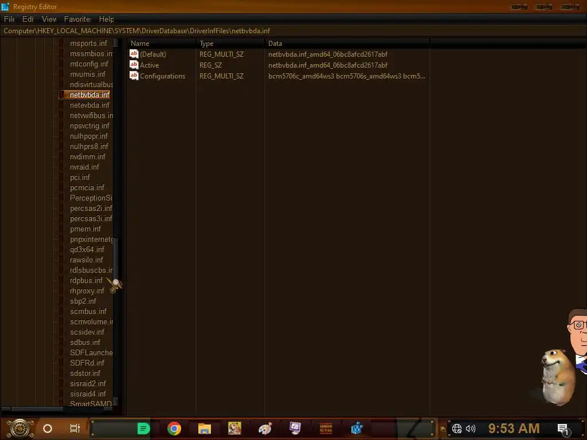The height and width of the screenshot is (440, 587).
Task: Select the (Default) value icon
Action: (x=134, y=54)
